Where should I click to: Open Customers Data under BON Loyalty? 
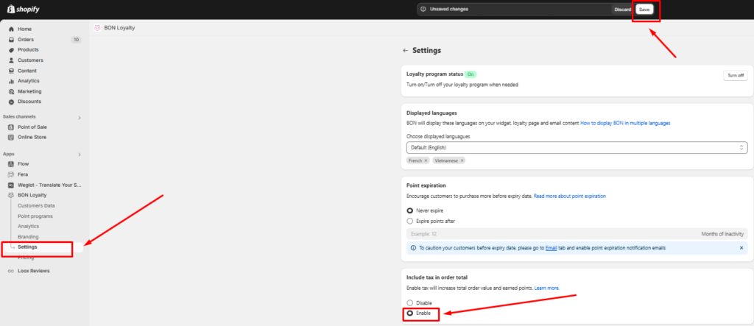tap(36, 206)
